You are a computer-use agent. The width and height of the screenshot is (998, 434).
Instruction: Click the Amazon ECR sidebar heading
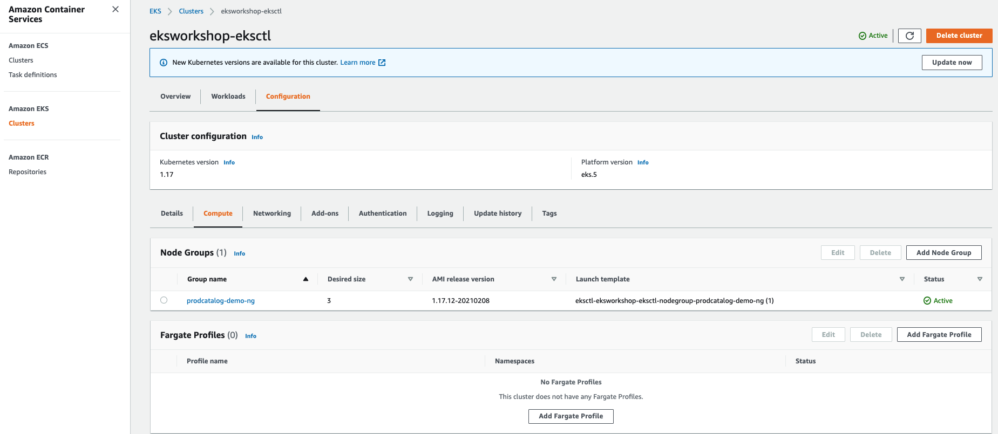tap(29, 157)
